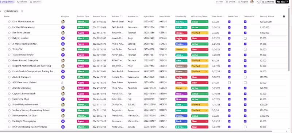
Task: Assign someone to ACK View Hotel Limited
Action: pyautogui.click(x=62, y=83)
